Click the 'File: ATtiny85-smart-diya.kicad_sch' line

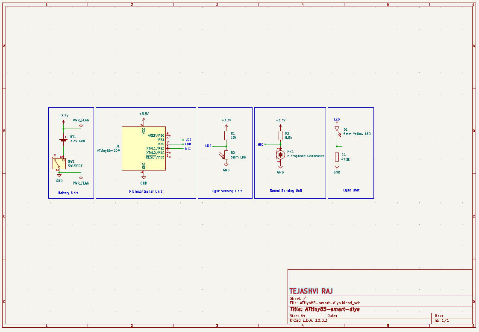tap(325, 303)
